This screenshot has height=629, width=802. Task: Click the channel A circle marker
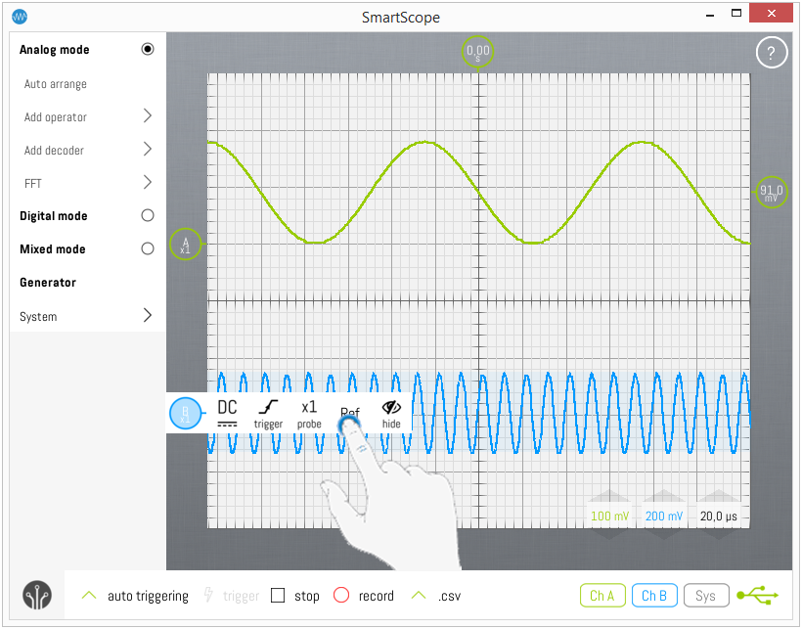click(x=185, y=244)
